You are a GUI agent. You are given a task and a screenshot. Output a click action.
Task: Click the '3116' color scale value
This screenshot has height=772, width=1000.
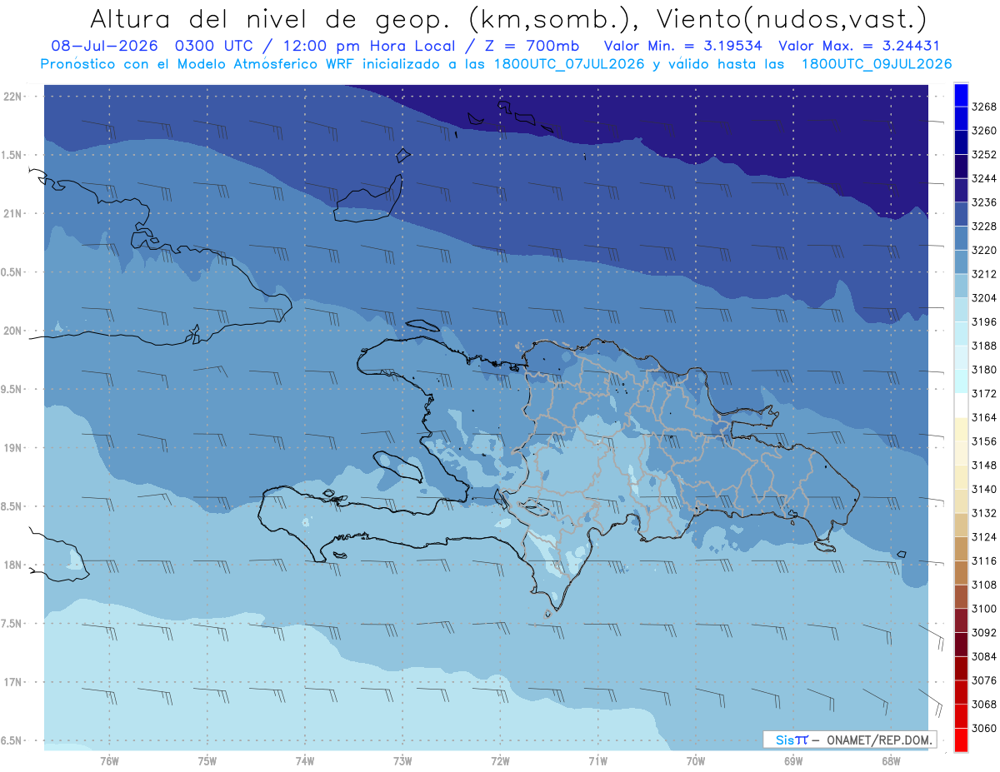984,560
